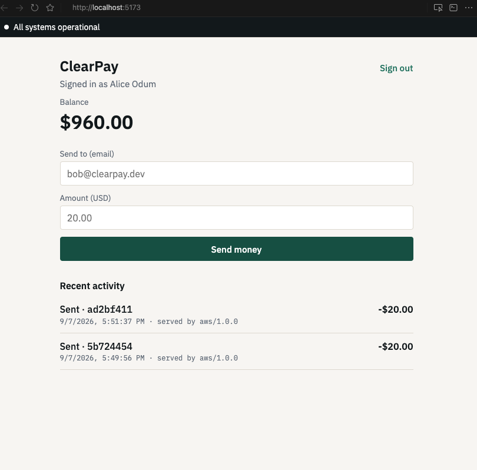This screenshot has width=477, height=470.
Task: Click the 'Send to (email)' label
Action: (x=87, y=154)
